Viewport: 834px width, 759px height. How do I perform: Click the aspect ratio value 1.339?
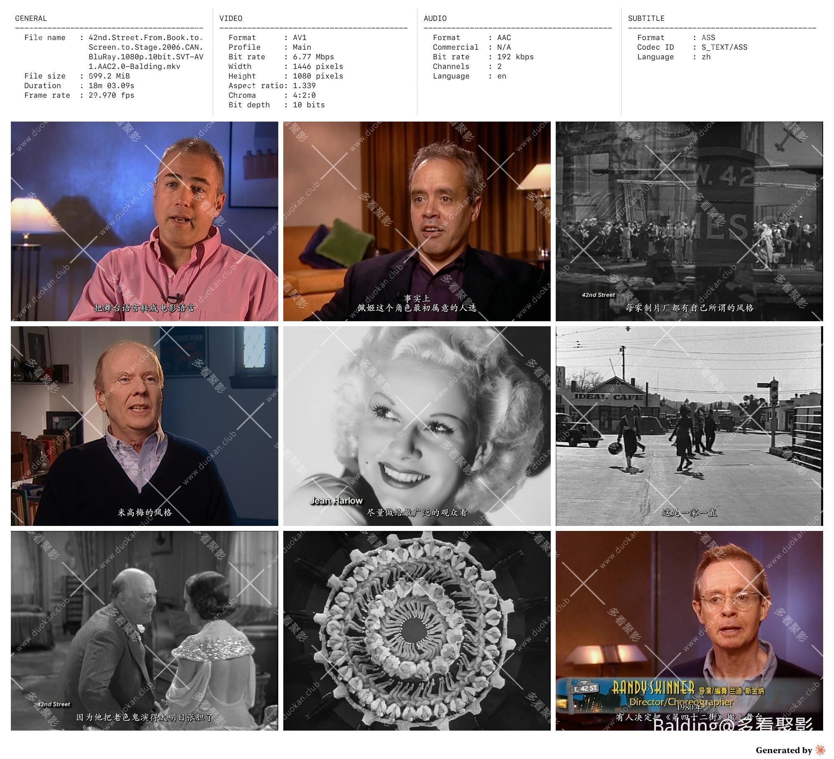[x=304, y=86]
